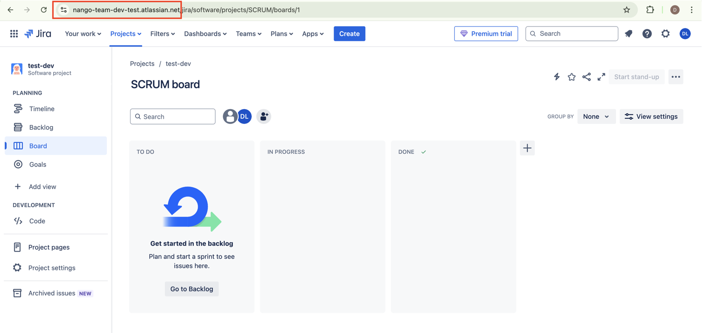This screenshot has height=333, width=702.
Task: Open the notifications bell
Action: click(629, 33)
